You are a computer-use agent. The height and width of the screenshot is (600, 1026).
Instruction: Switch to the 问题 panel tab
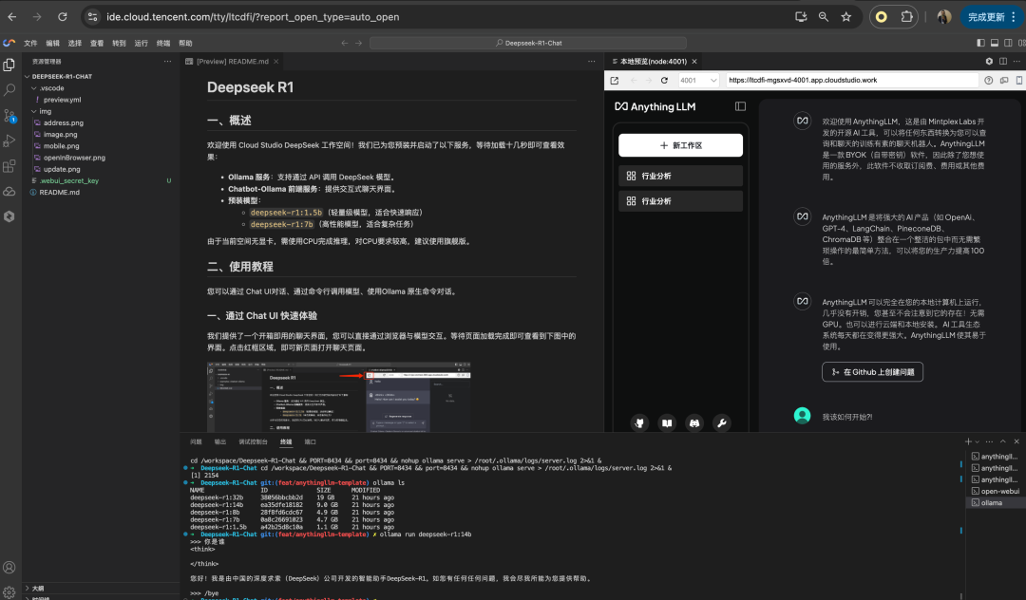tap(196, 441)
